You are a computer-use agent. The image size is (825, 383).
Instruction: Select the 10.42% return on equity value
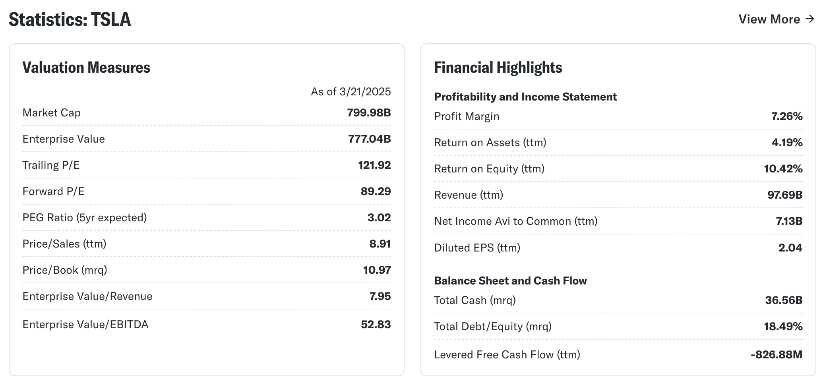click(783, 169)
